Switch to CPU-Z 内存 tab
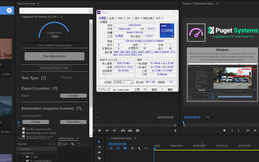The image size is (259, 162). (x=120, y=18)
